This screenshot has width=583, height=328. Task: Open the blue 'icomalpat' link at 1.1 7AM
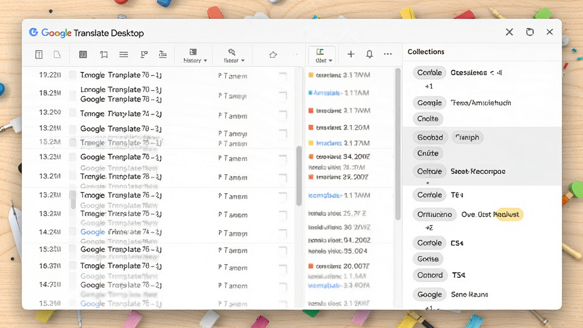(x=325, y=195)
